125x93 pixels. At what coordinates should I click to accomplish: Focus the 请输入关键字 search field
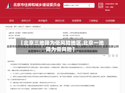(79, 5)
